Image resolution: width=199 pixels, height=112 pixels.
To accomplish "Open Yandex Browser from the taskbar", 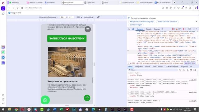I will tap(29, 109).
